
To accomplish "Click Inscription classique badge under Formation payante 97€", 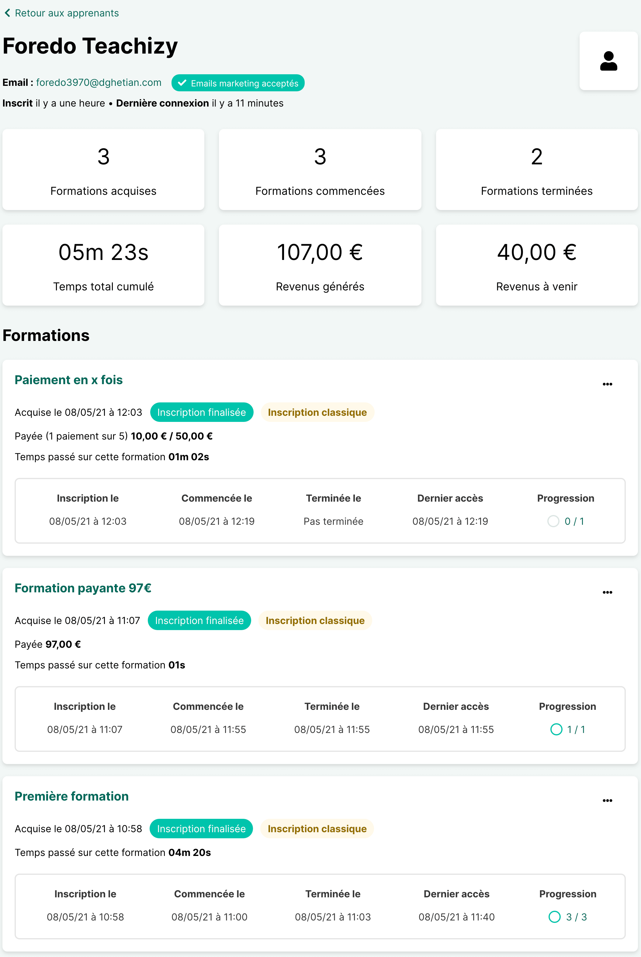I will (315, 621).
